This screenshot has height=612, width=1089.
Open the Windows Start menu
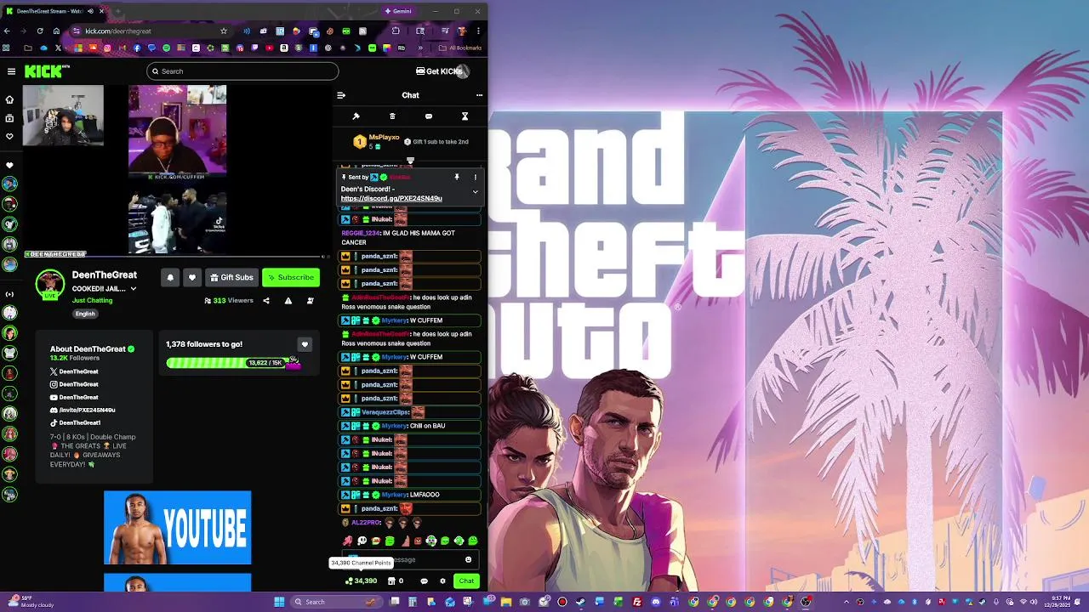coord(279,602)
